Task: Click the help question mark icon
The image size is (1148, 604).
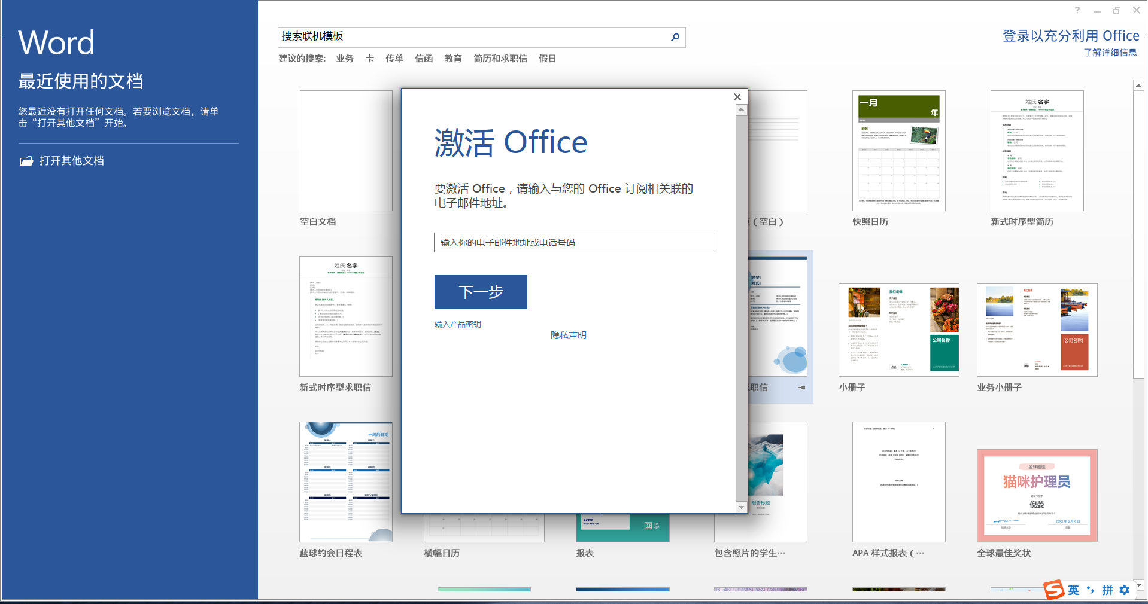Action: pyautogui.click(x=1077, y=10)
